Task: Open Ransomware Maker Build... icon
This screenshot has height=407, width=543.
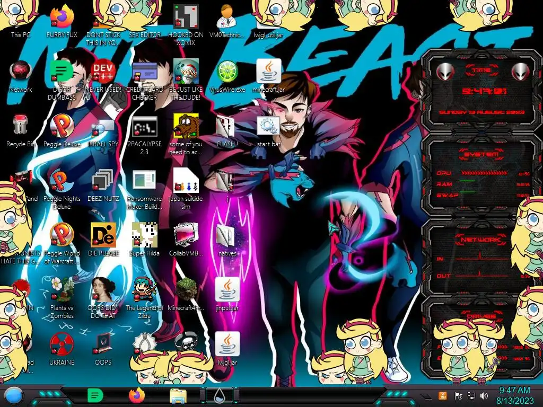Action: 144,190
